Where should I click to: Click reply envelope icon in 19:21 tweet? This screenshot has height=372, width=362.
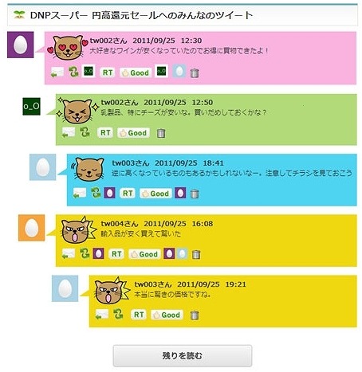pyautogui.click(x=102, y=315)
